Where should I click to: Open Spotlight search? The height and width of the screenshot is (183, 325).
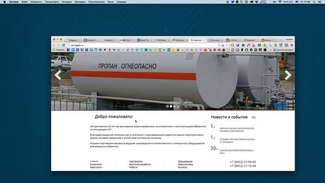click(314, 2)
